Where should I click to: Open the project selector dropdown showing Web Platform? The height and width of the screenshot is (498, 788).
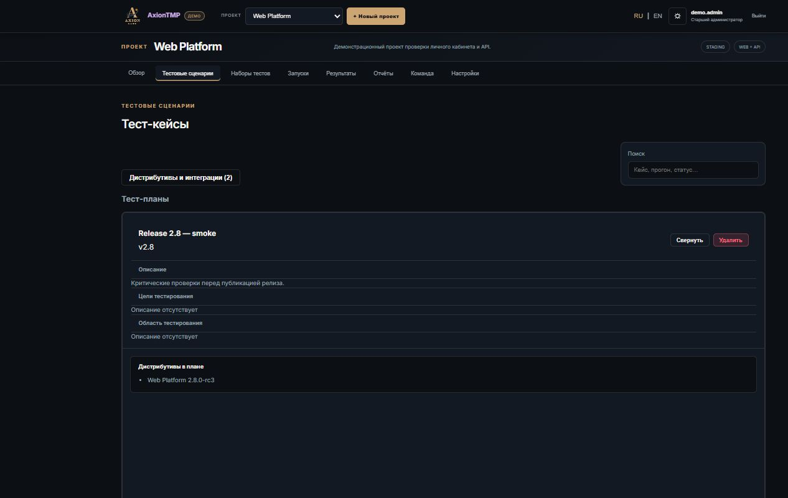[294, 16]
